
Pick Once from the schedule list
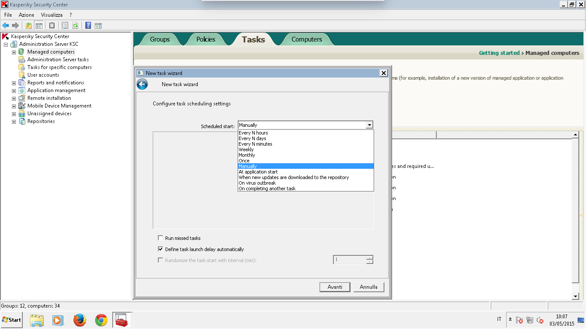tap(306, 161)
